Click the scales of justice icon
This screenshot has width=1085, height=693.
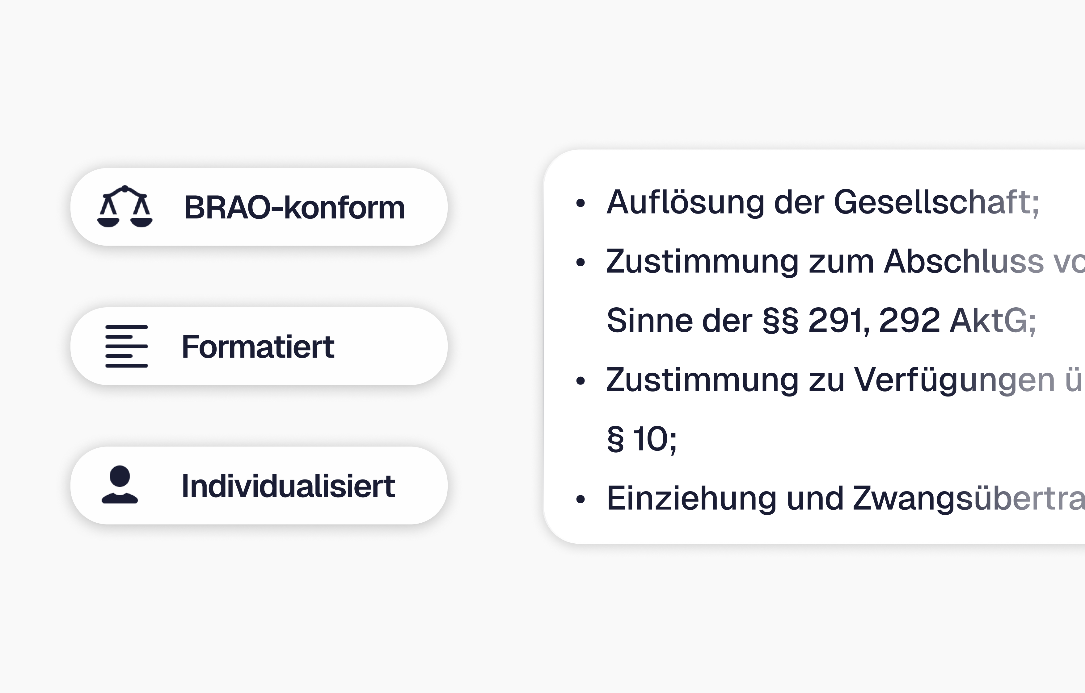pos(125,206)
